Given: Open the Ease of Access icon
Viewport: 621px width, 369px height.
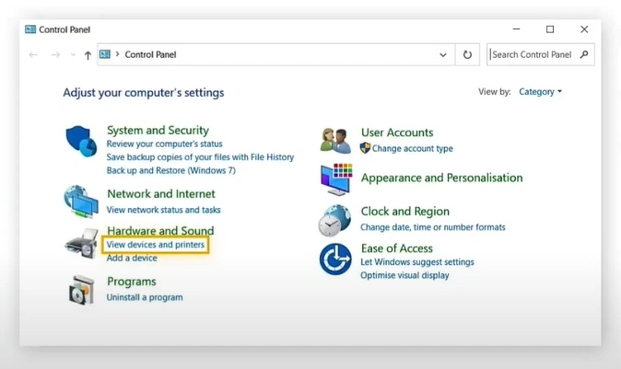Looking at the screenshot, I should click(x=335, y=259).
